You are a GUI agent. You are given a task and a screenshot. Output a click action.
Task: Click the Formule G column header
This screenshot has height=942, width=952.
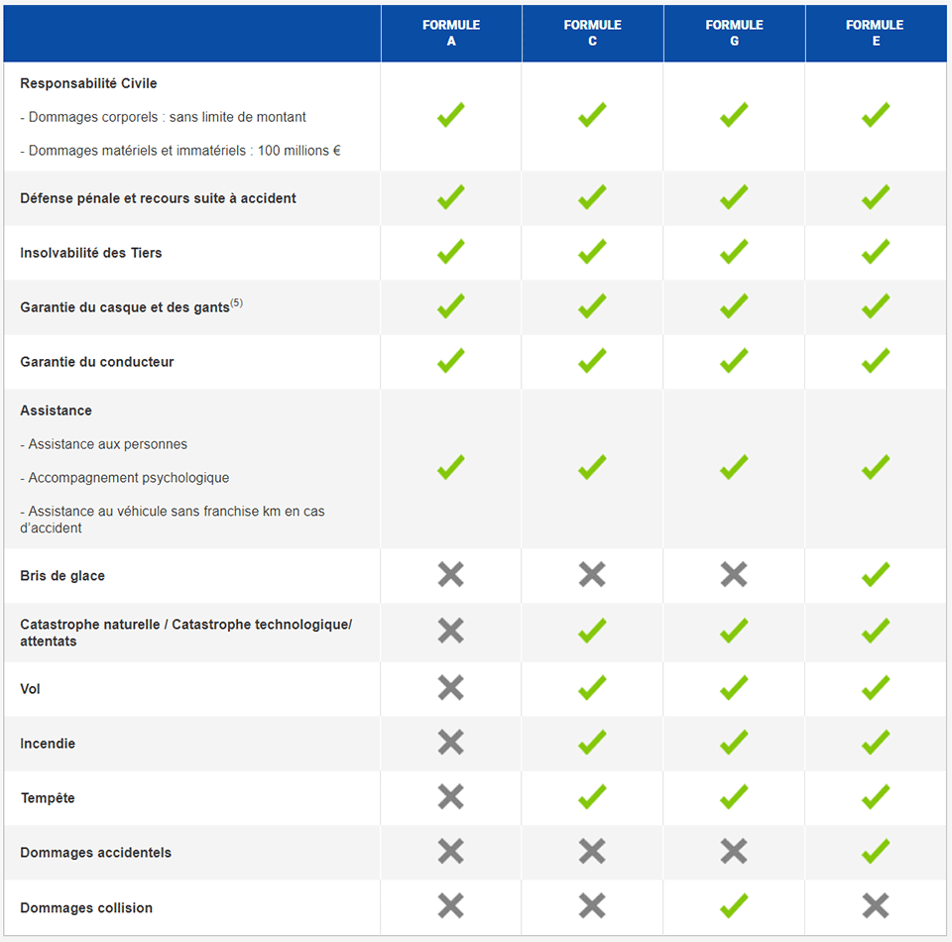click(x=734, y=33)
